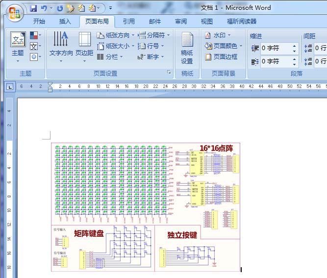Open 文字方向 text direction options

[x=61, y=47]
